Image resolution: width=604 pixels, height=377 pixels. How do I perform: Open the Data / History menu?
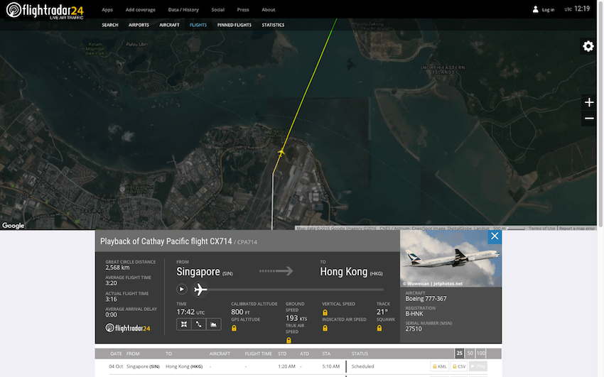pyautogui.click(x=183, y=10)
